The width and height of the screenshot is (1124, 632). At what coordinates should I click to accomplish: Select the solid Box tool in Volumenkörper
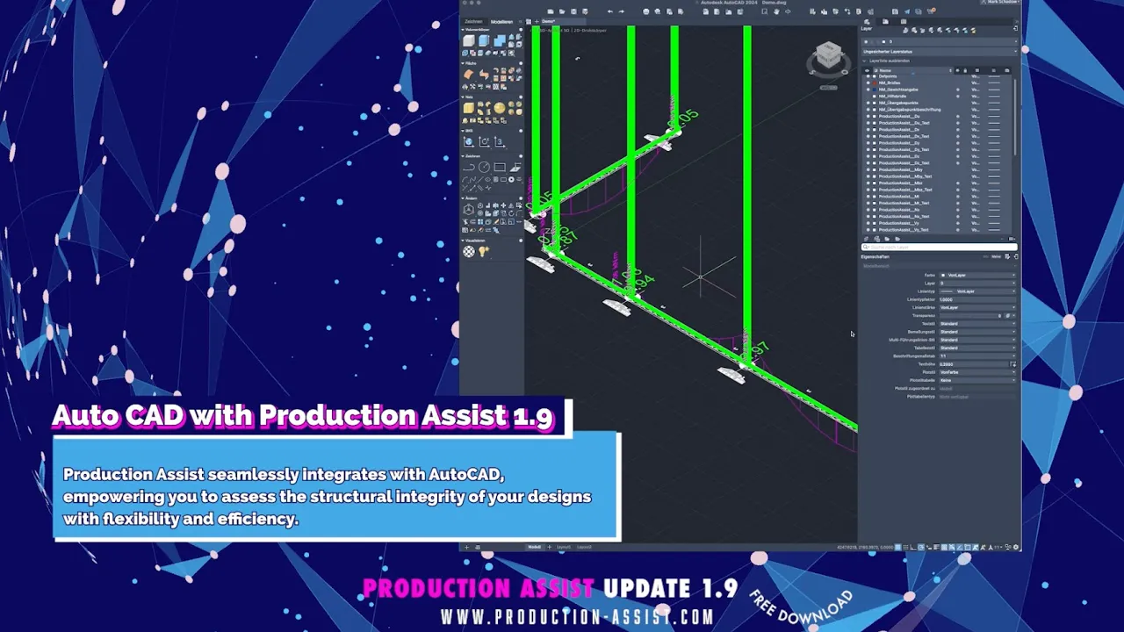[468, 40]
